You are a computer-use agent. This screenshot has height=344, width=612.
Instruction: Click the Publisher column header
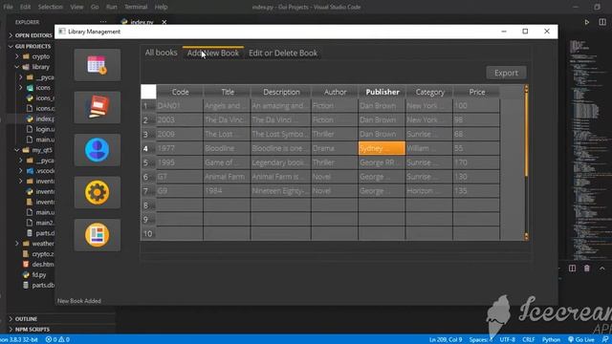point(382,92)
